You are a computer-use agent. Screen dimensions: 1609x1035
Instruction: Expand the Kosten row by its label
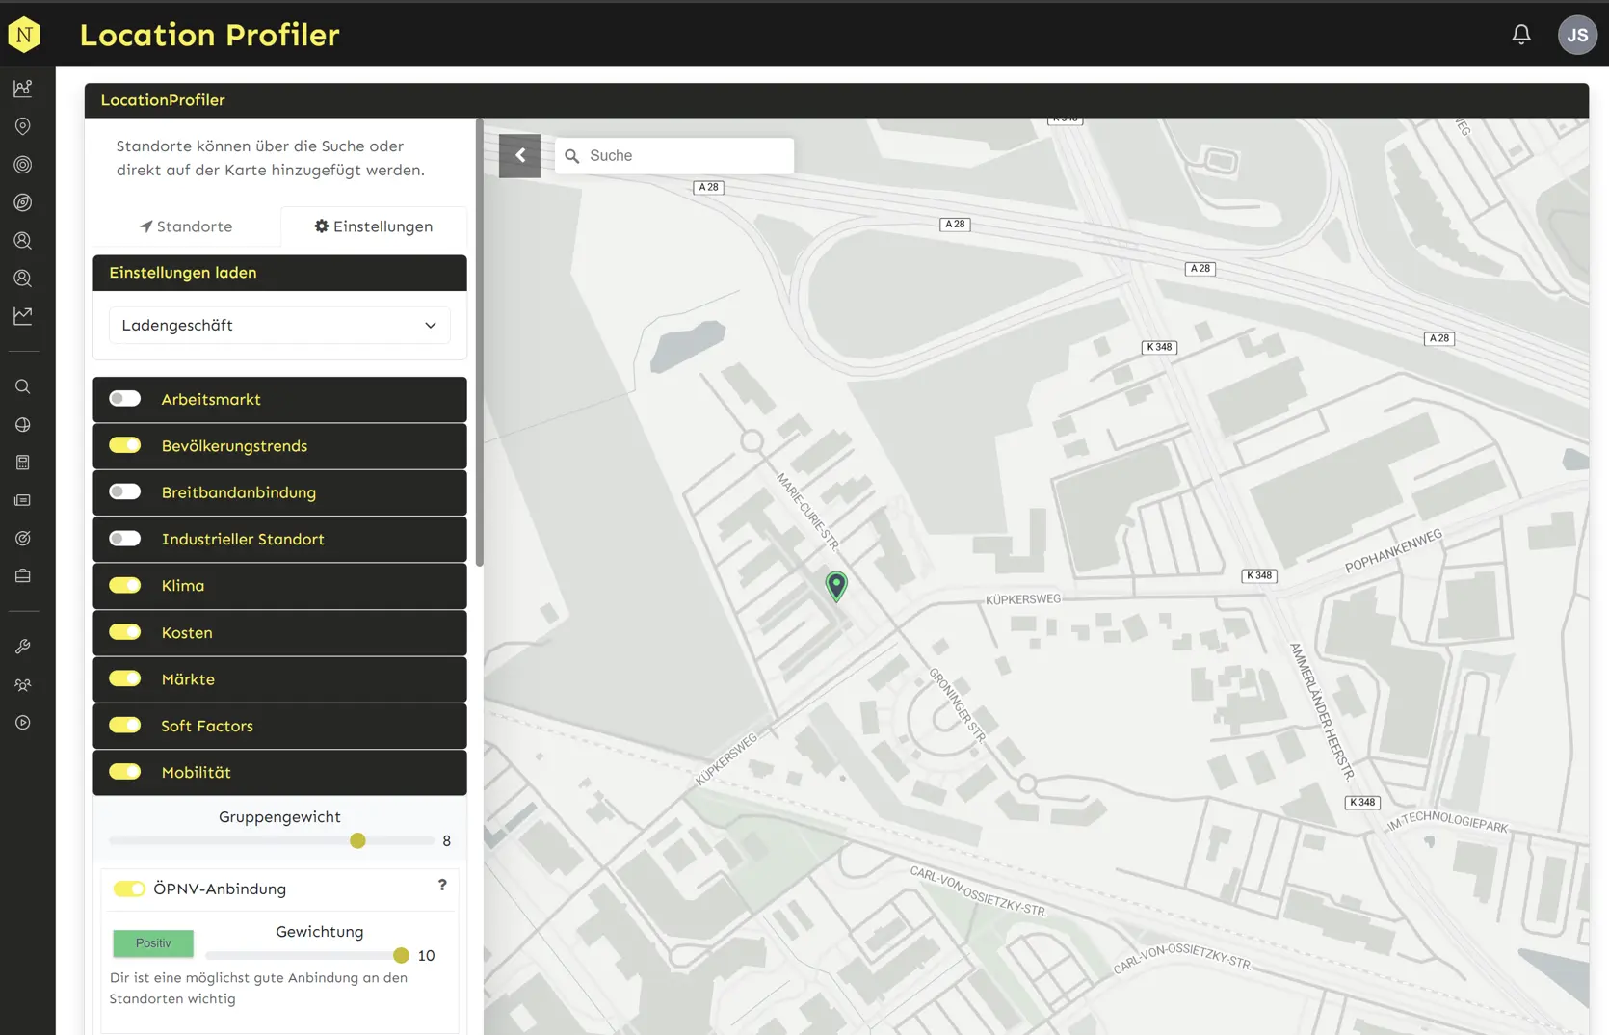click(187, 632)
